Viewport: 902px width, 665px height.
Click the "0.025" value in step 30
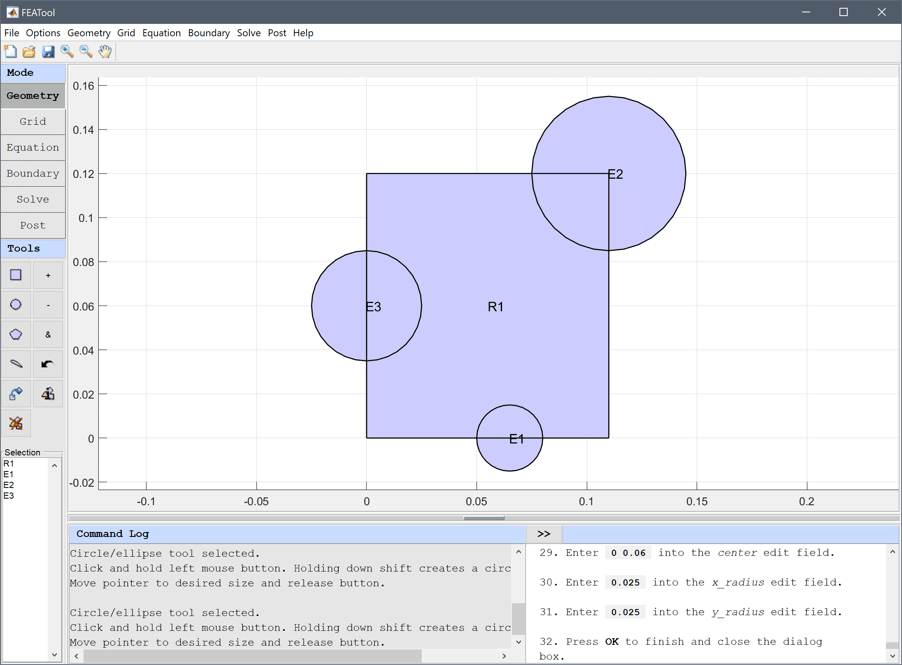point(625,582)
